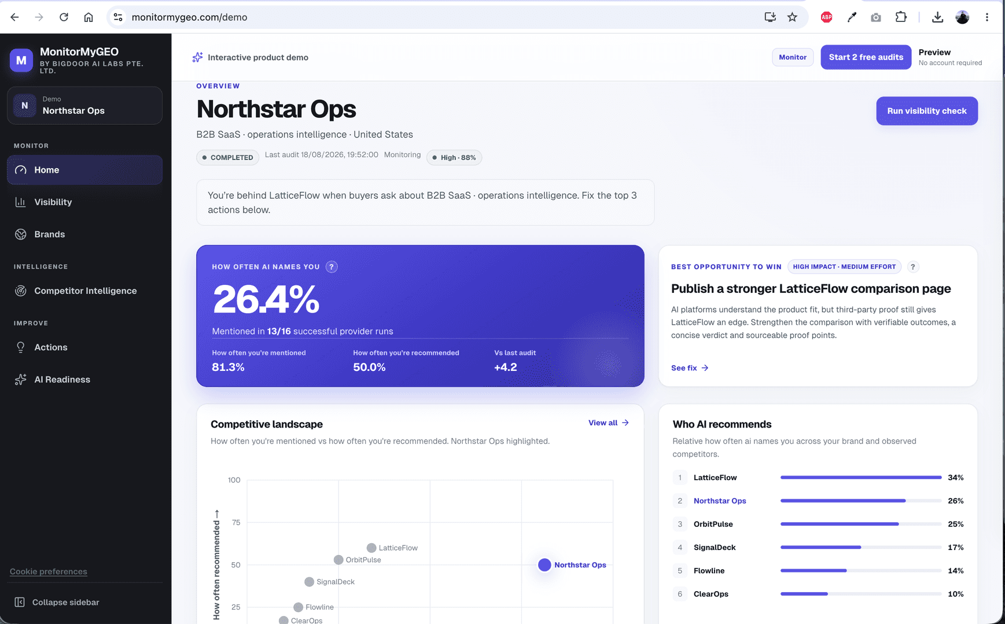Open site information icon in address bar
Image resolution: width=1005 pixels, height=624 pixels.
pos(118,17)
